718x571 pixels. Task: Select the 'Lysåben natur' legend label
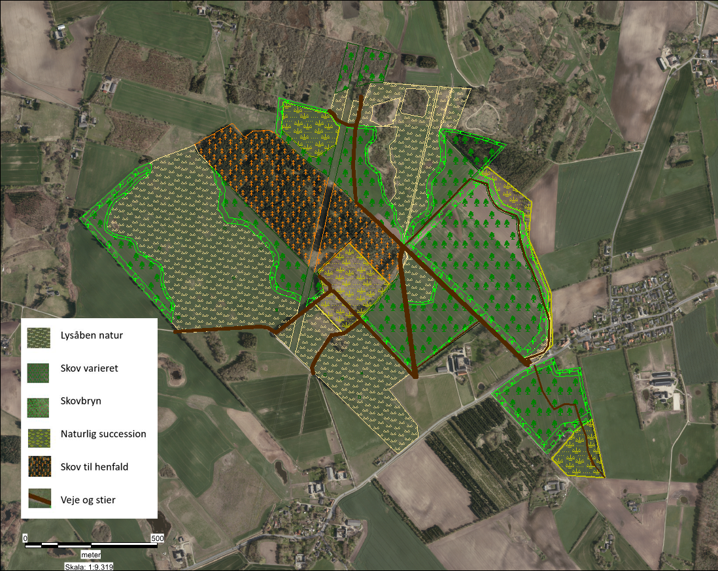tap(92, 335)
